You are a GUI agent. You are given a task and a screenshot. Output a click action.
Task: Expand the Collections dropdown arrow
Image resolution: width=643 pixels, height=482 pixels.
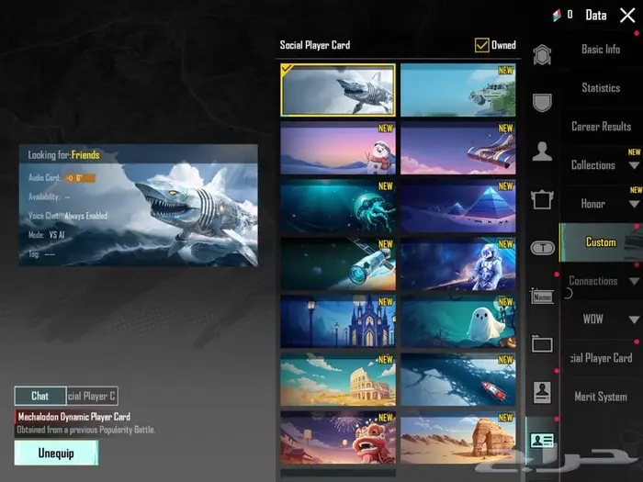pyautogui.click(x=634, y=165)
